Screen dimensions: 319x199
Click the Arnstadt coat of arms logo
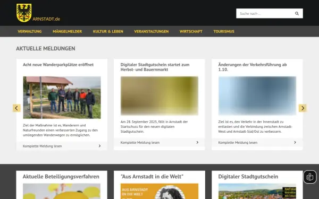24,13
